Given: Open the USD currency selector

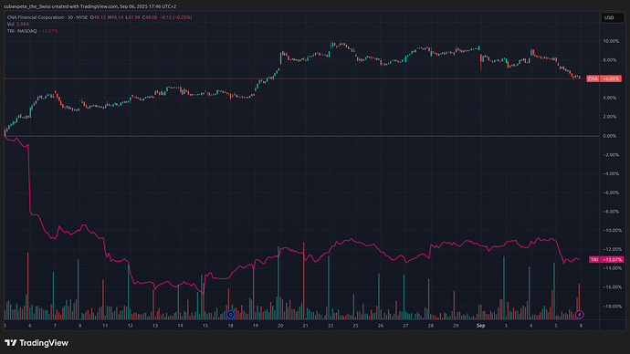Looking at the screenshot, I should pyautogui.click(x=613, y=17).
